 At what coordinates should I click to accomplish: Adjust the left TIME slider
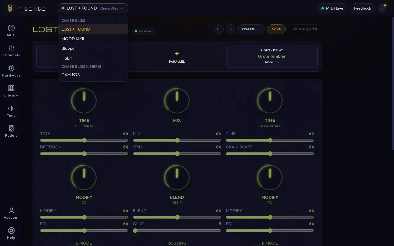click(x=84, y=140)
